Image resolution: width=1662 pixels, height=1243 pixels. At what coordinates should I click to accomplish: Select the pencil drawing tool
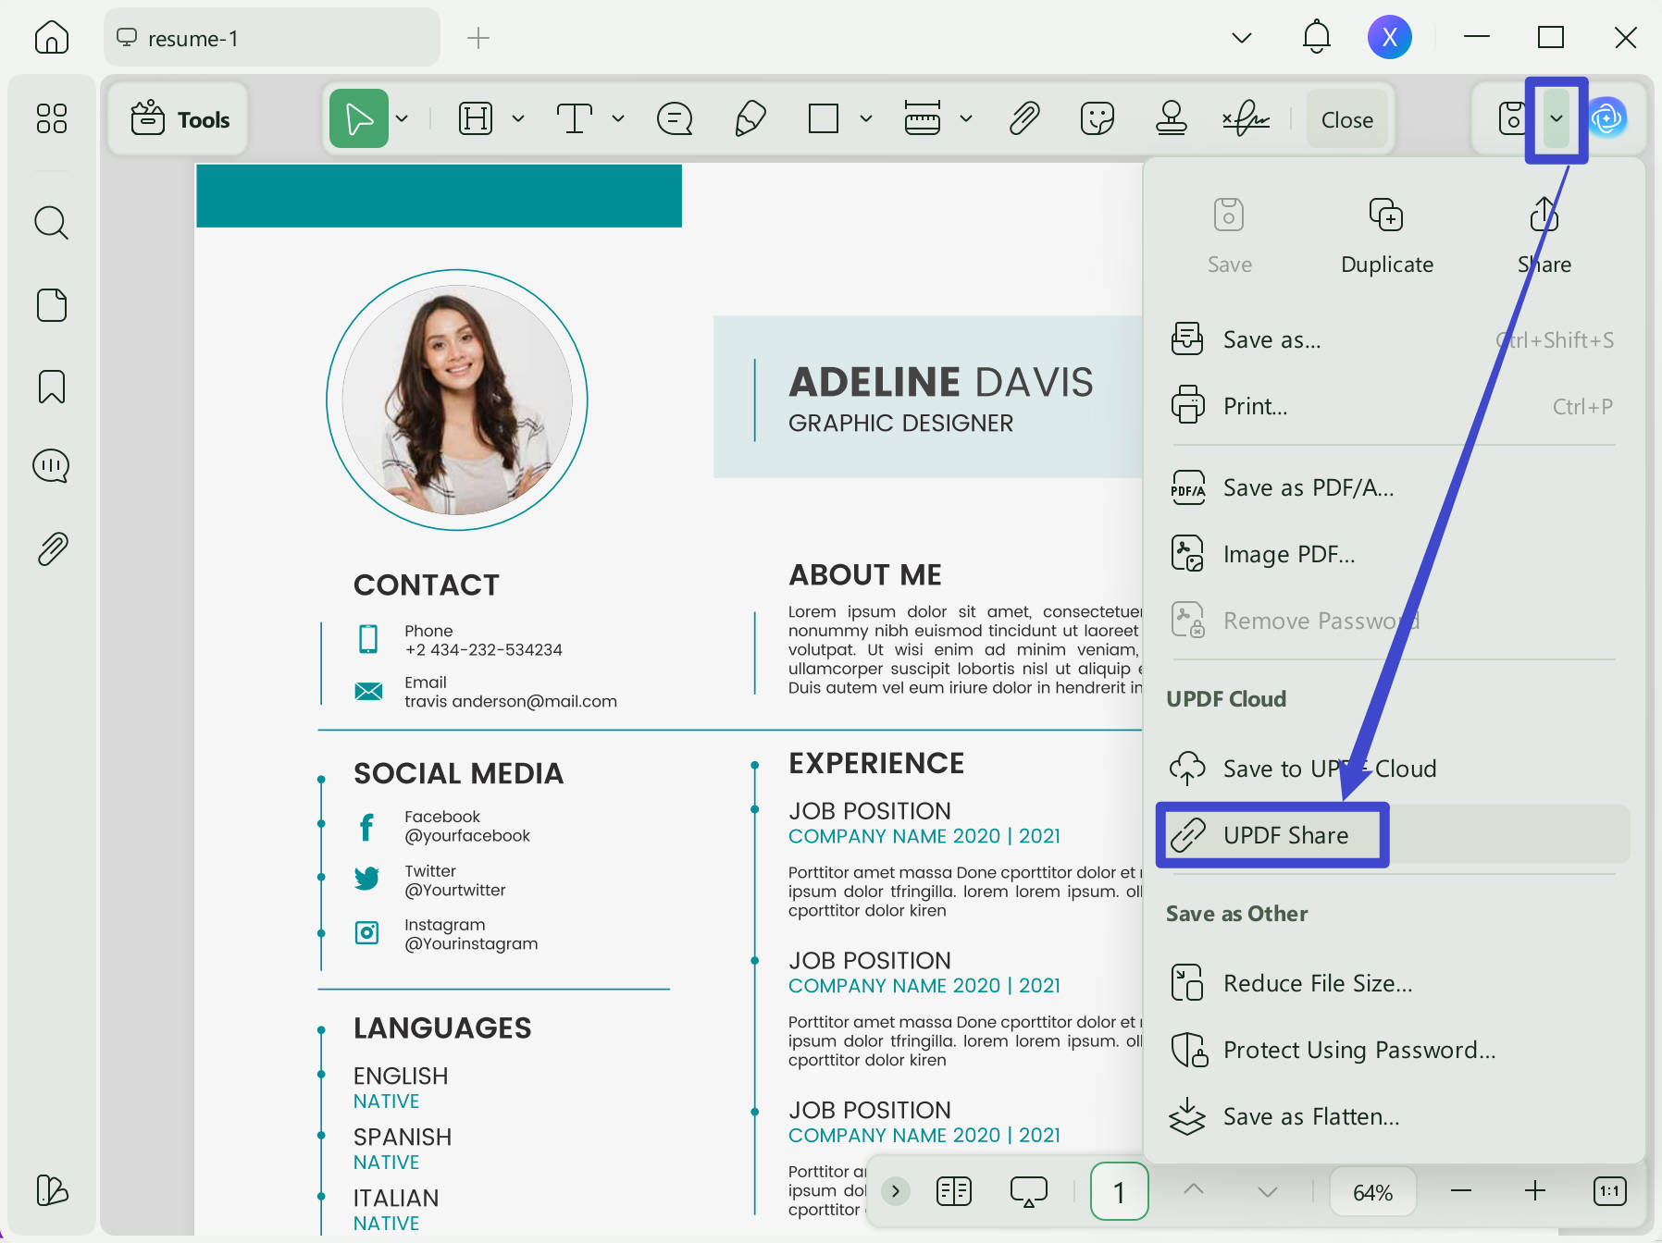pos(750,118)
